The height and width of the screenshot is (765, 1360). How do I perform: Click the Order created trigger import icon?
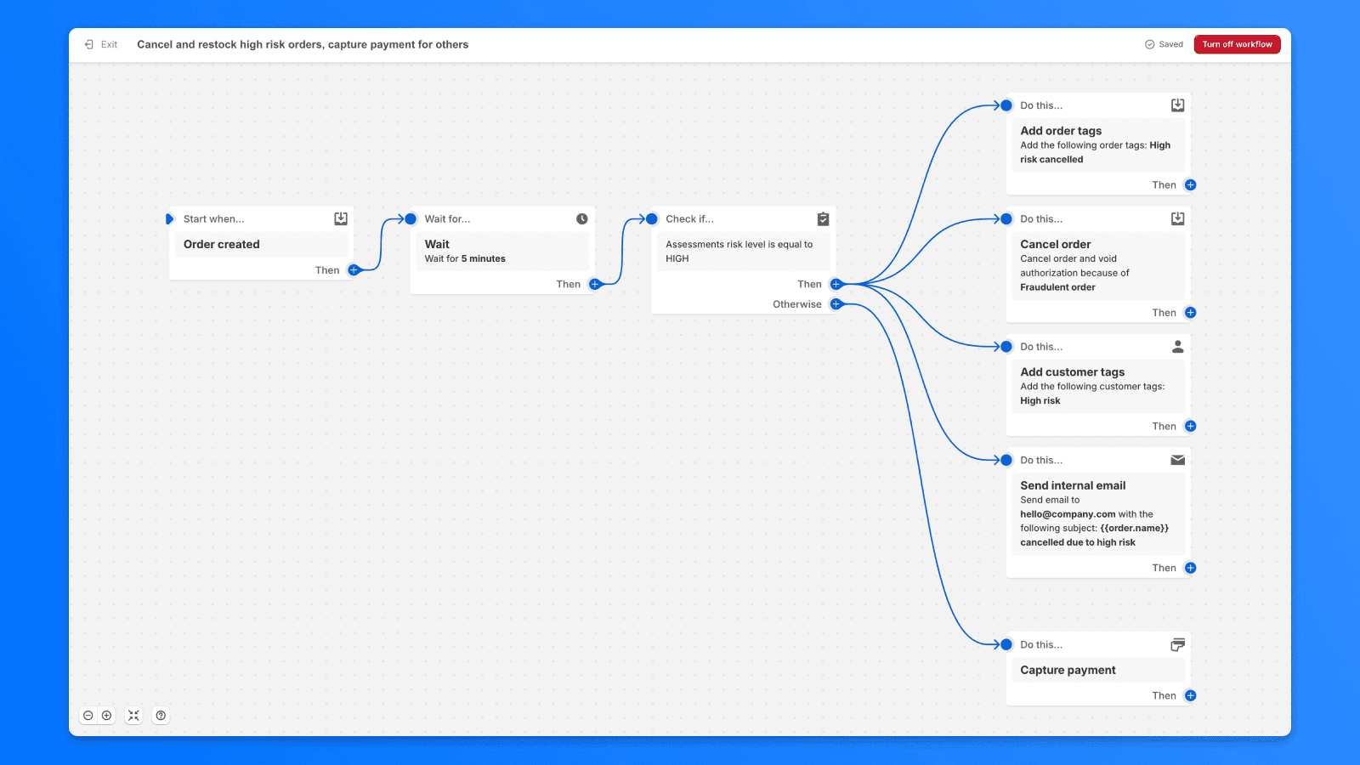tap(341, 218)
